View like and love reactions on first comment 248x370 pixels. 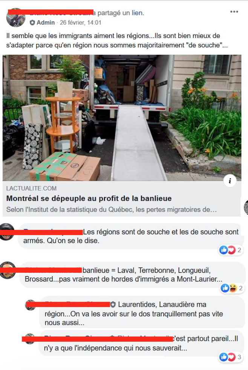tap(230, 250)
